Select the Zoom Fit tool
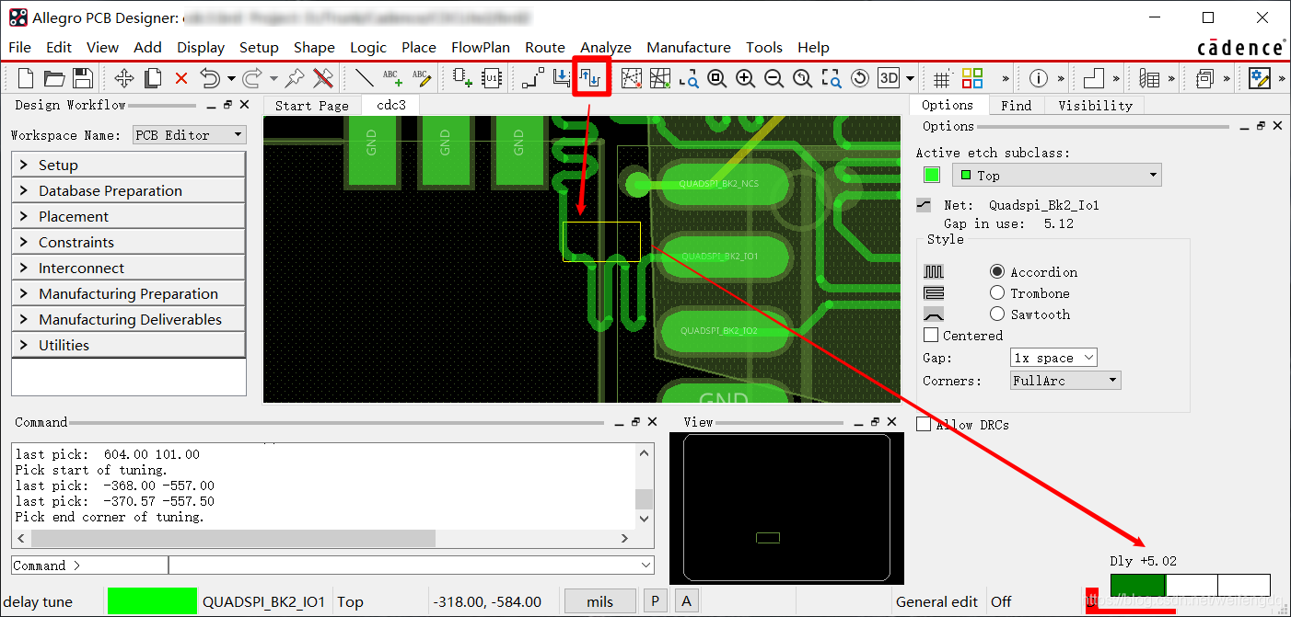 pos(715,78)
